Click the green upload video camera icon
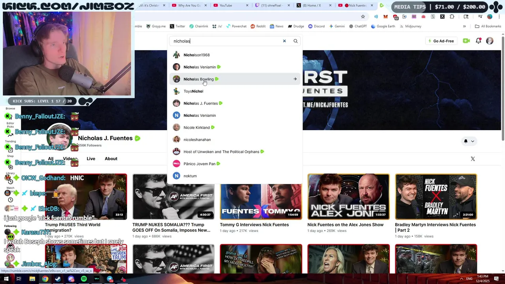505x284 pixels. (x=466, y=41)
